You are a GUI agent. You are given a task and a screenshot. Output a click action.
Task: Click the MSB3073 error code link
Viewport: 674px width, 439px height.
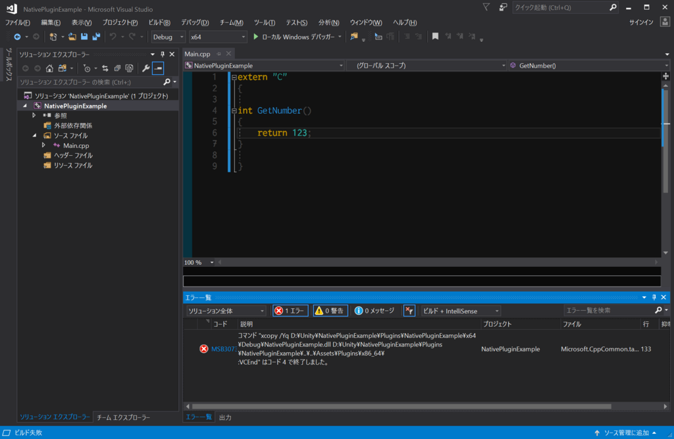coord(223,349)
